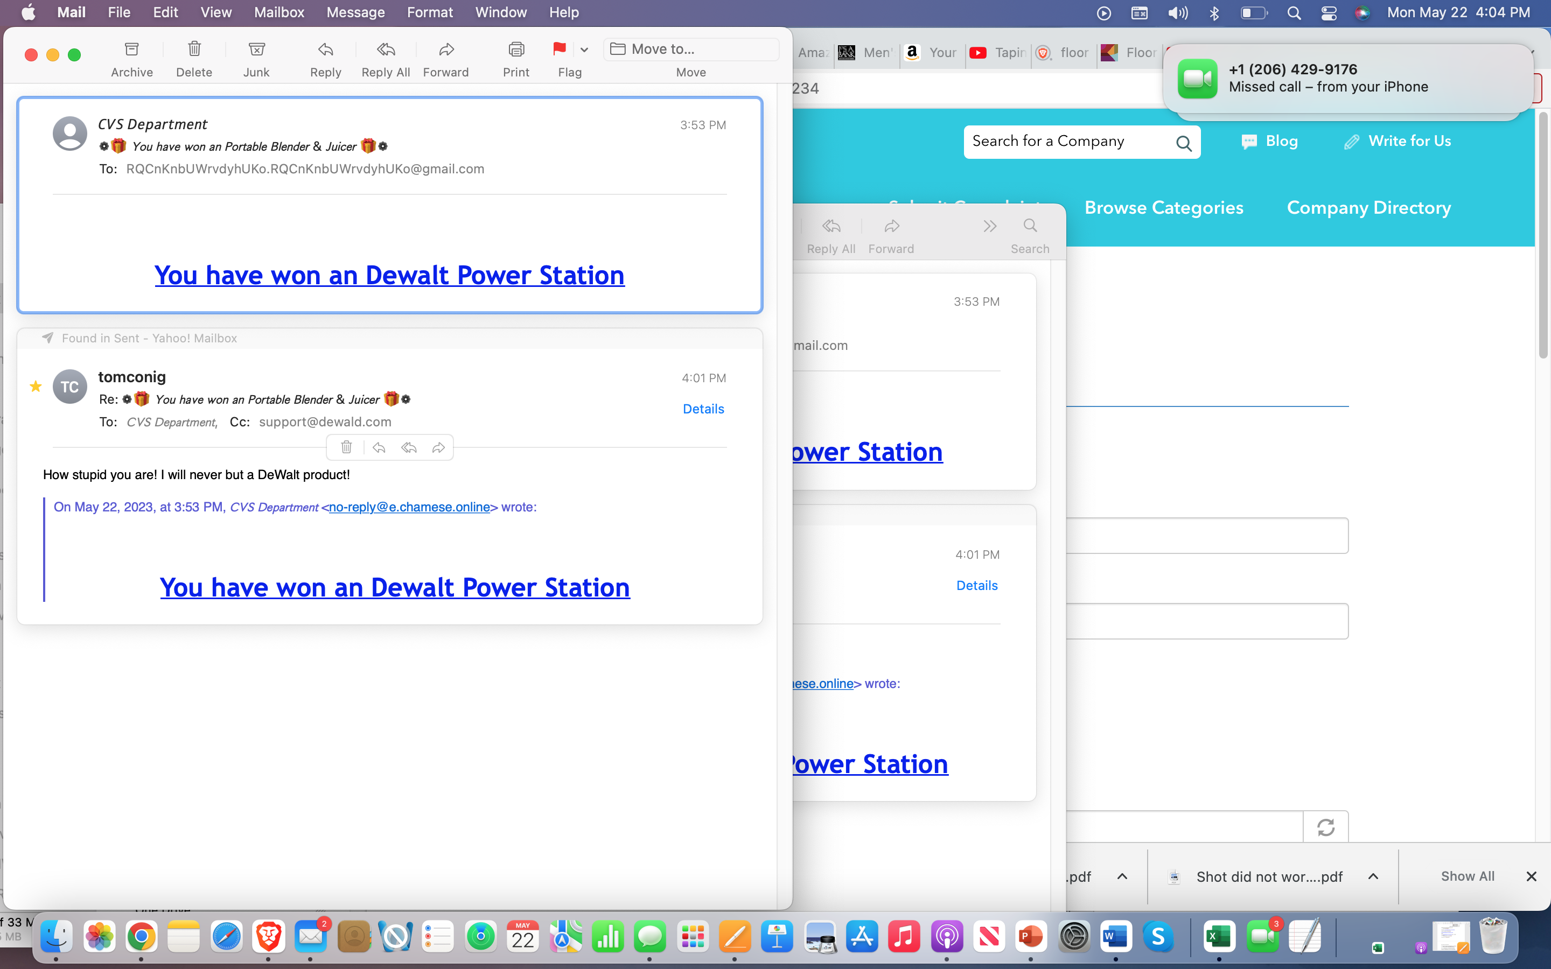Viewport: 1551px width, 969px height.
Task: Click Details link on tomconig's reply
Action: tap(703, 409)
